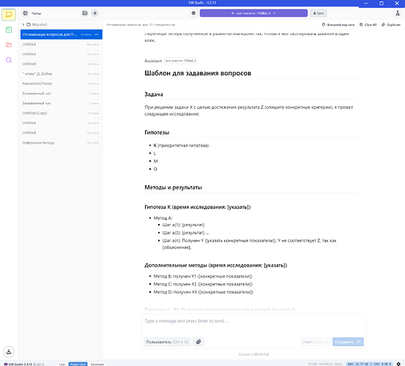
Task: Open the My Models folder icon
Action: [9, 45]
